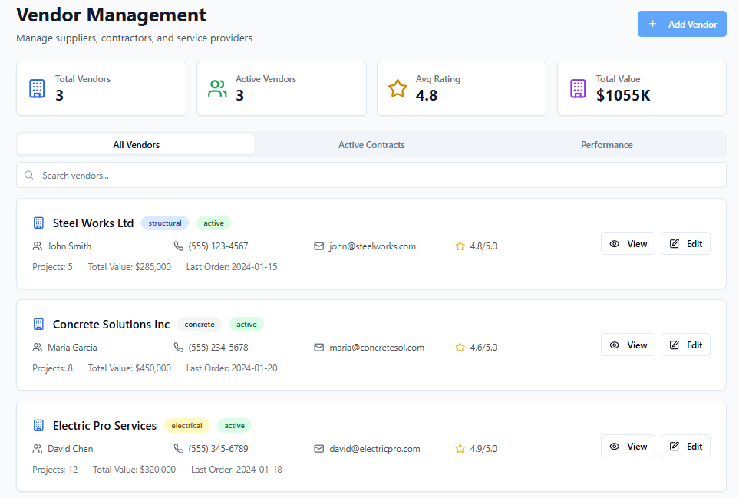The height and width of the screenshot is (498, 739).
Task: View Concrete Solutions Inc details
Action: point(628,345)
